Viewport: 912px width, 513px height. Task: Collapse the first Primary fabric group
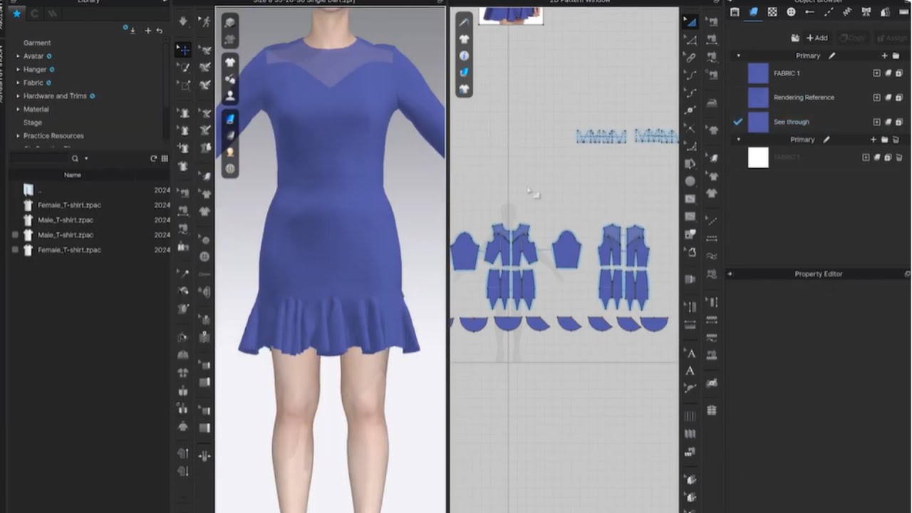[x=738, y=56]
